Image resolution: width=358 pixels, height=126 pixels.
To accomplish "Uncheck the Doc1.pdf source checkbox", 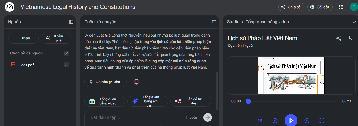I will [x=66, y=65].
